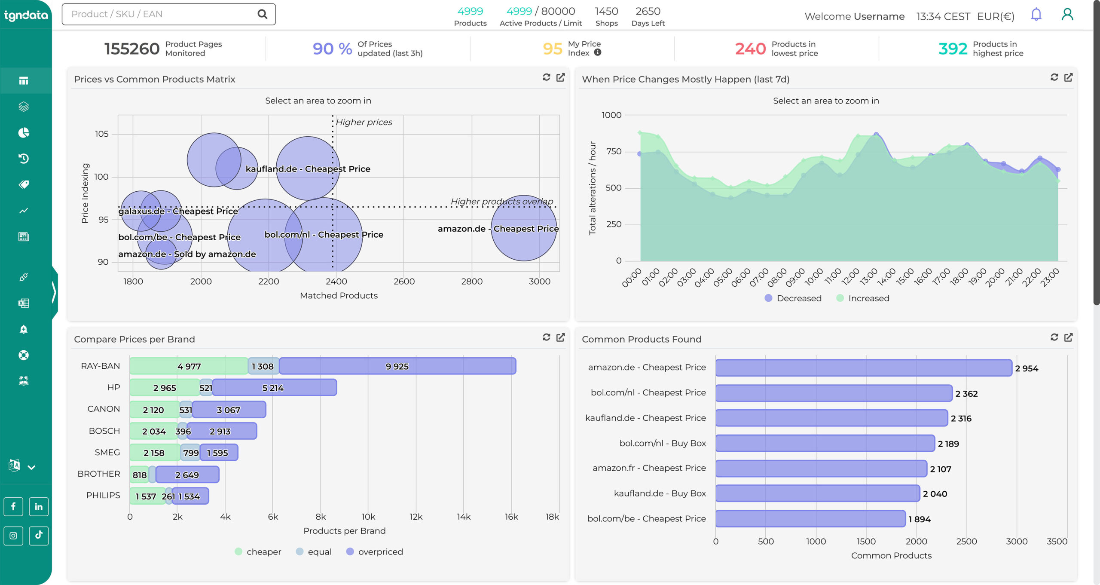Click the kaufland.de - Cheapest Price bubble label
The height and width of the screenshot is (585, 1100).
[x=308, y=169]
